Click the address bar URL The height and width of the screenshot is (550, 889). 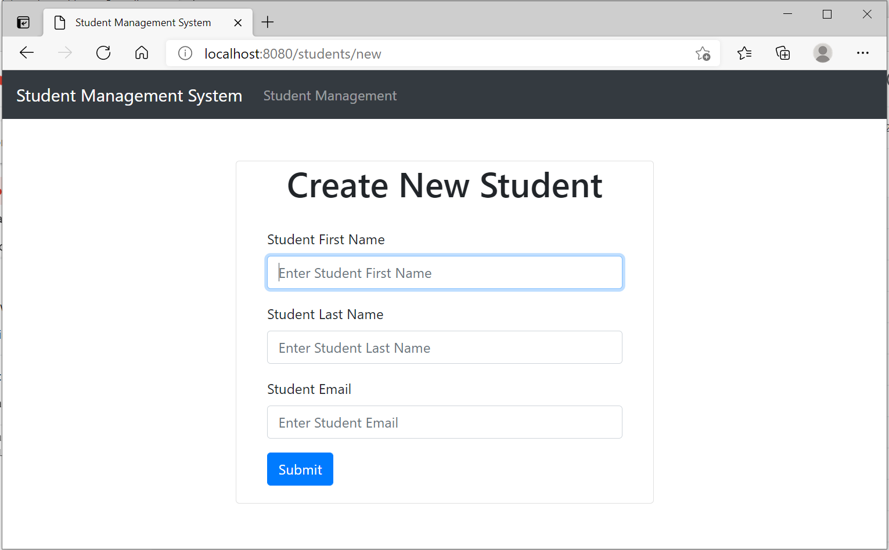(x=293, y=54)
